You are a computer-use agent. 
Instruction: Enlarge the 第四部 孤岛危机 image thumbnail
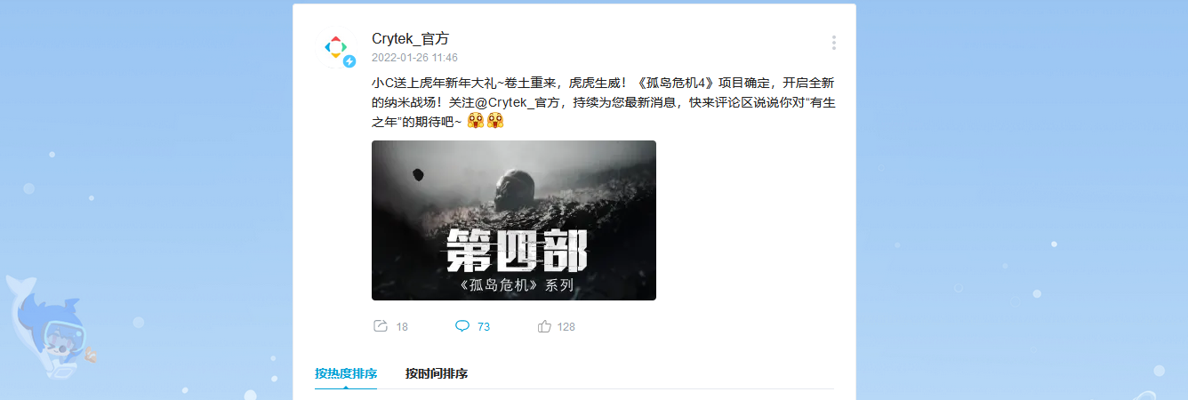pyautogui.click(x=514, y=220)
